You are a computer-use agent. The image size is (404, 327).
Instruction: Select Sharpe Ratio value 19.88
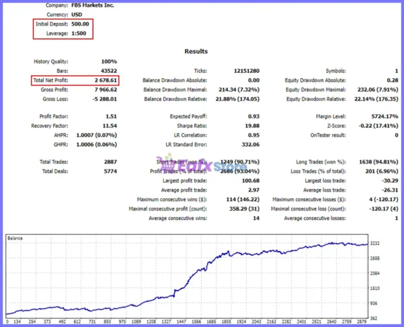click(252, 126)
